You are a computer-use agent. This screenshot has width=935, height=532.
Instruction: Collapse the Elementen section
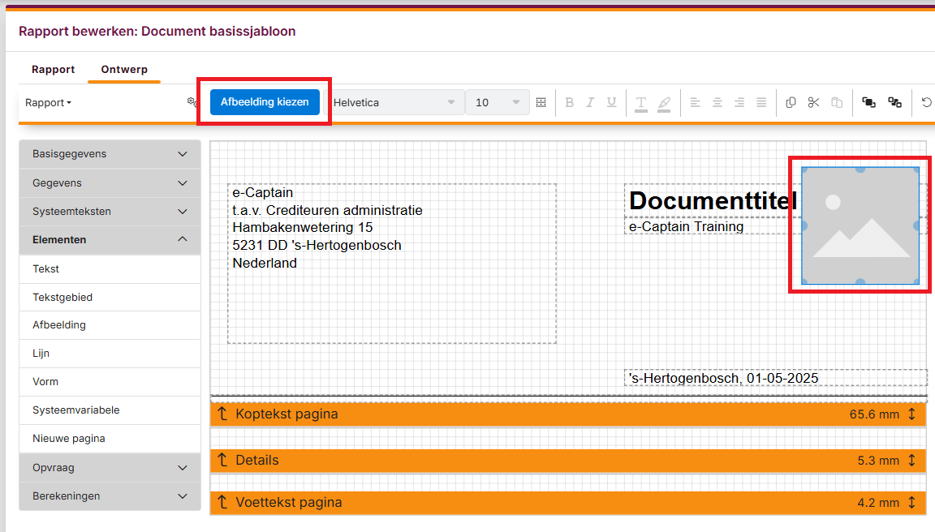tap(110, 239)
